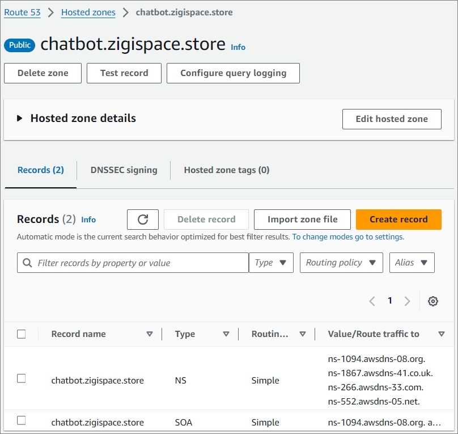Select the SOA record checkbox
458x434 pixels.
pyautogui.click(x=22, y=420)
